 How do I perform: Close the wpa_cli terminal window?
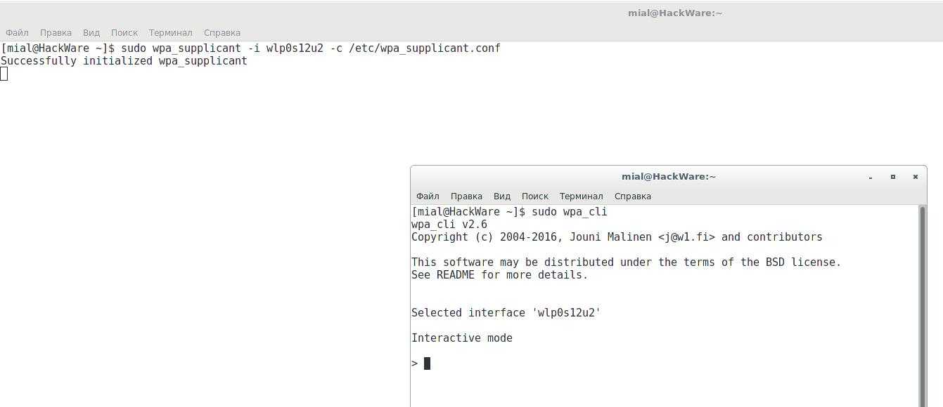pos(916,177)
